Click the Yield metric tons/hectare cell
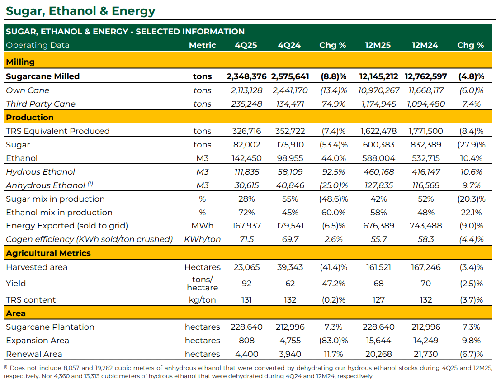 203,284
